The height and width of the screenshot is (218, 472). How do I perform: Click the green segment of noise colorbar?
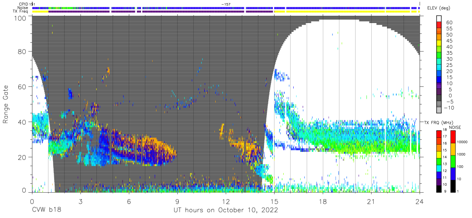(x=453, y=161)
